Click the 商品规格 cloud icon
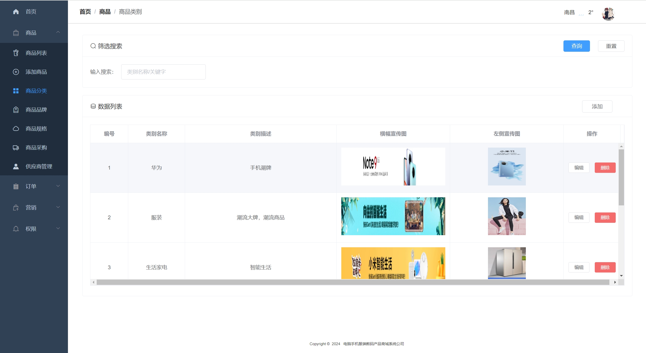The height and width of the screenshot is (353, 646). click(16, 129)
